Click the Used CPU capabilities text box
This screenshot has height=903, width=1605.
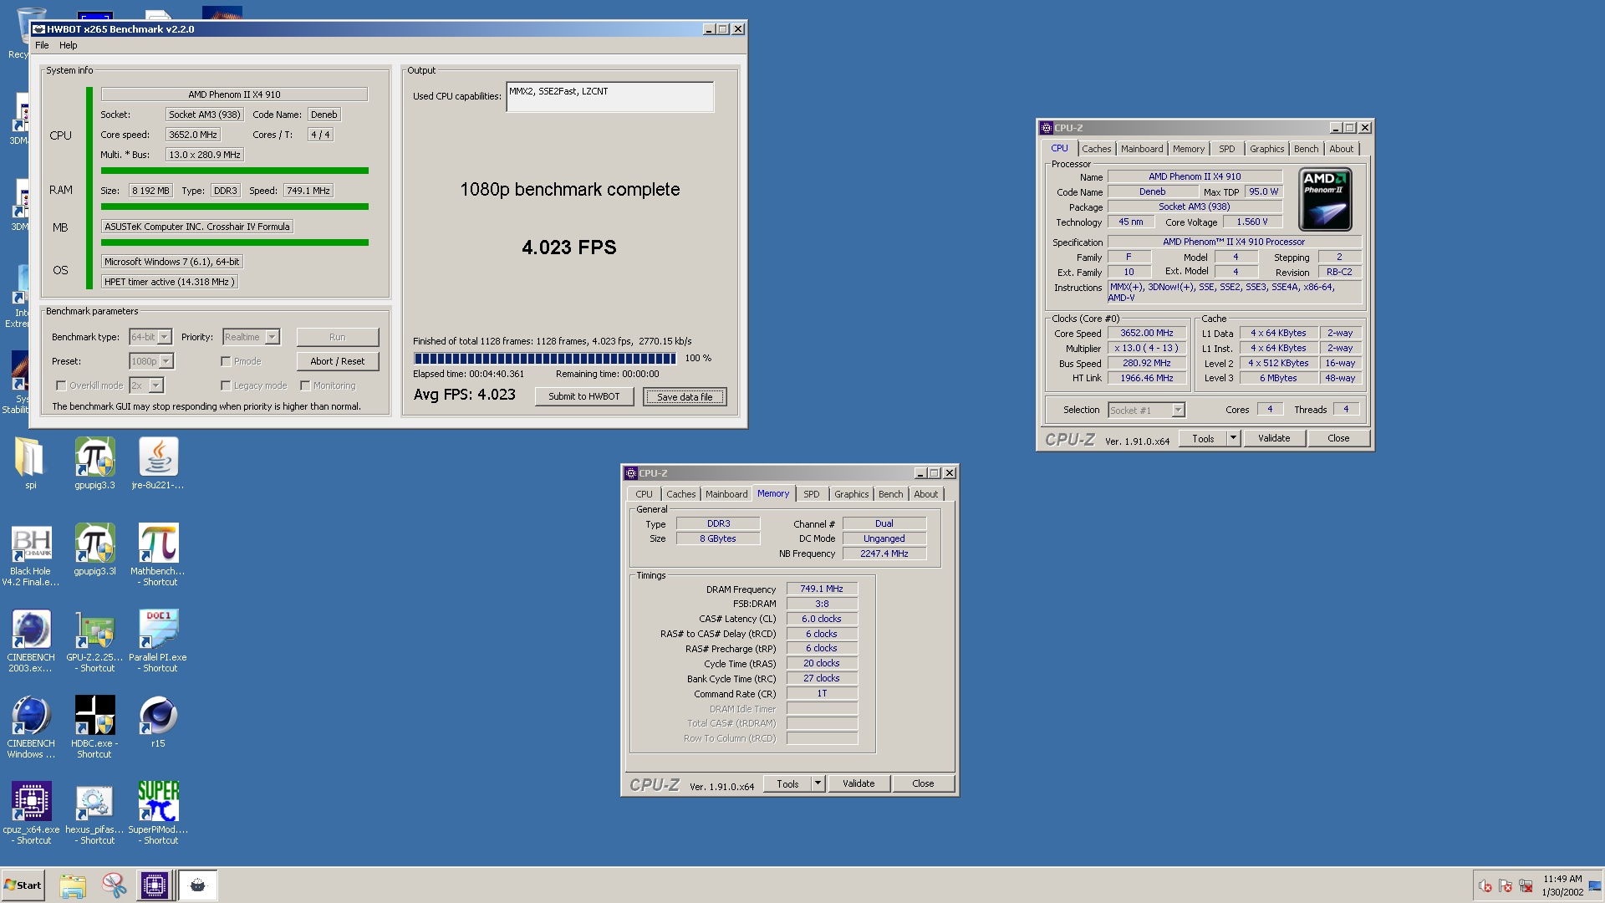coord(609,97)
